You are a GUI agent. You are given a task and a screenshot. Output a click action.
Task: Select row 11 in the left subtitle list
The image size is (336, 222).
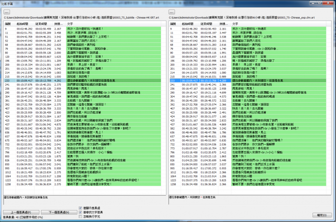tap(82, 33)
